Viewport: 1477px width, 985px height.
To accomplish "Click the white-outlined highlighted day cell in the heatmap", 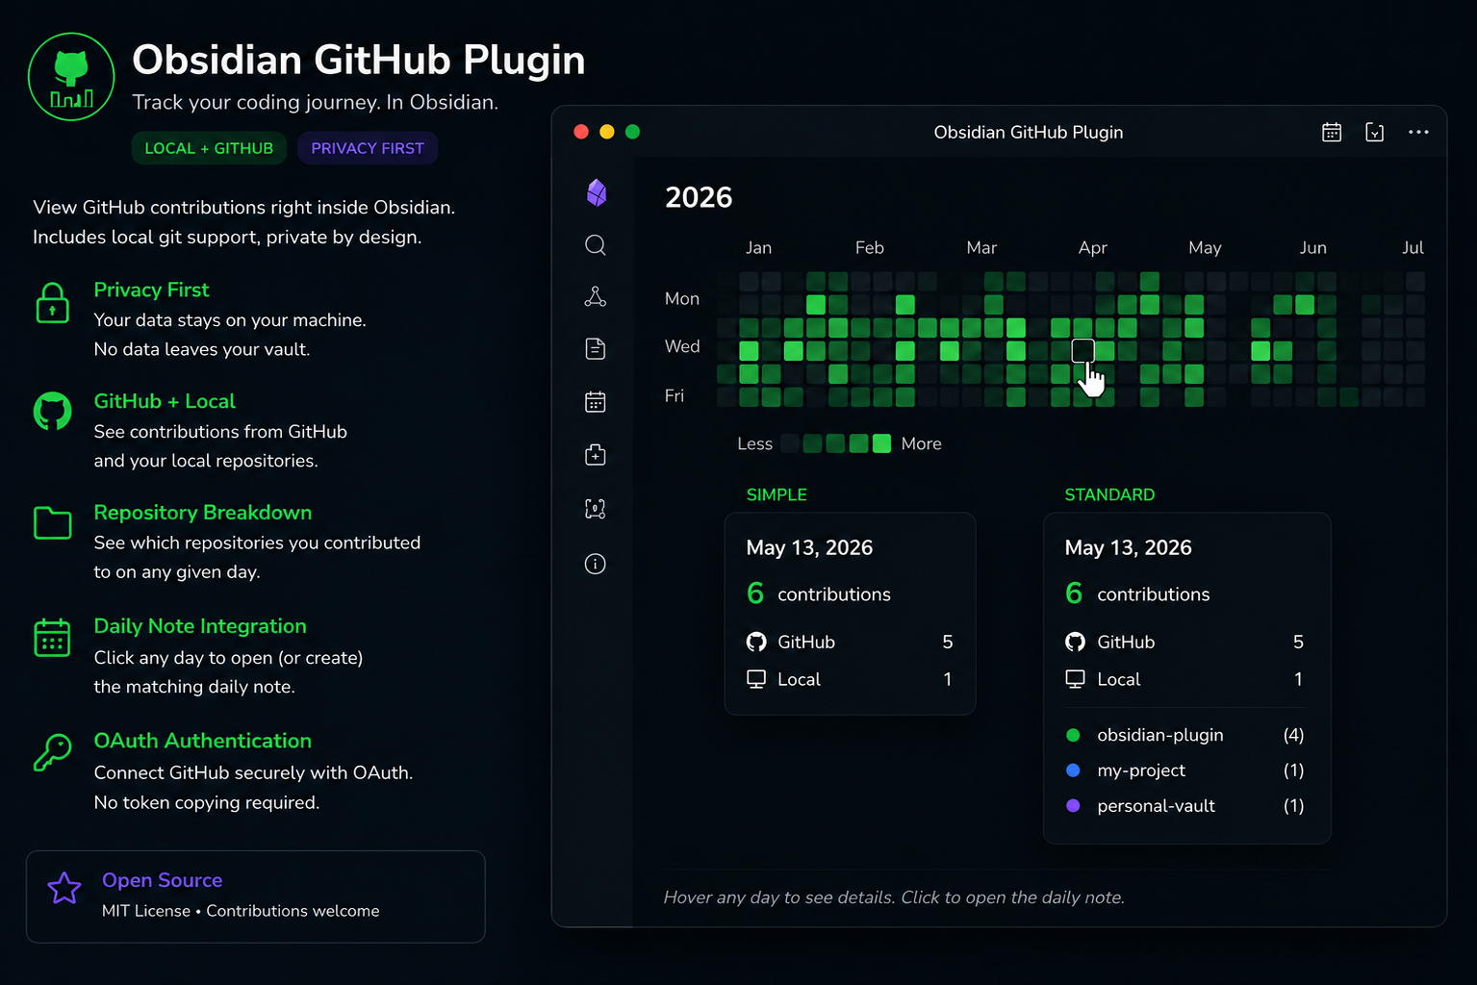I will 1082,350.
